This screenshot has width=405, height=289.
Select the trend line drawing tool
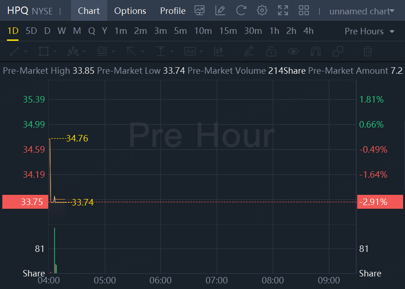click(15, 51)
